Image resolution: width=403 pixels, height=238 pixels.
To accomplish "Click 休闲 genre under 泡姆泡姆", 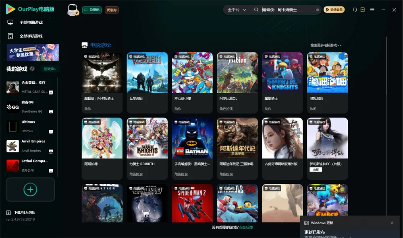I will 313,109.
